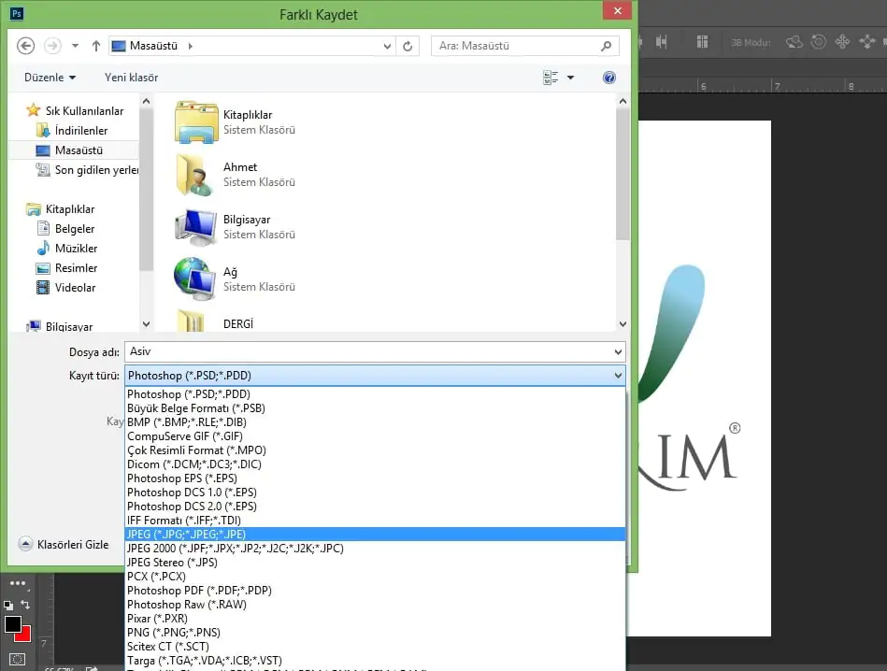Click the Back navigation arrow
The height and width of the screenshot is (671, 887).
26,46
